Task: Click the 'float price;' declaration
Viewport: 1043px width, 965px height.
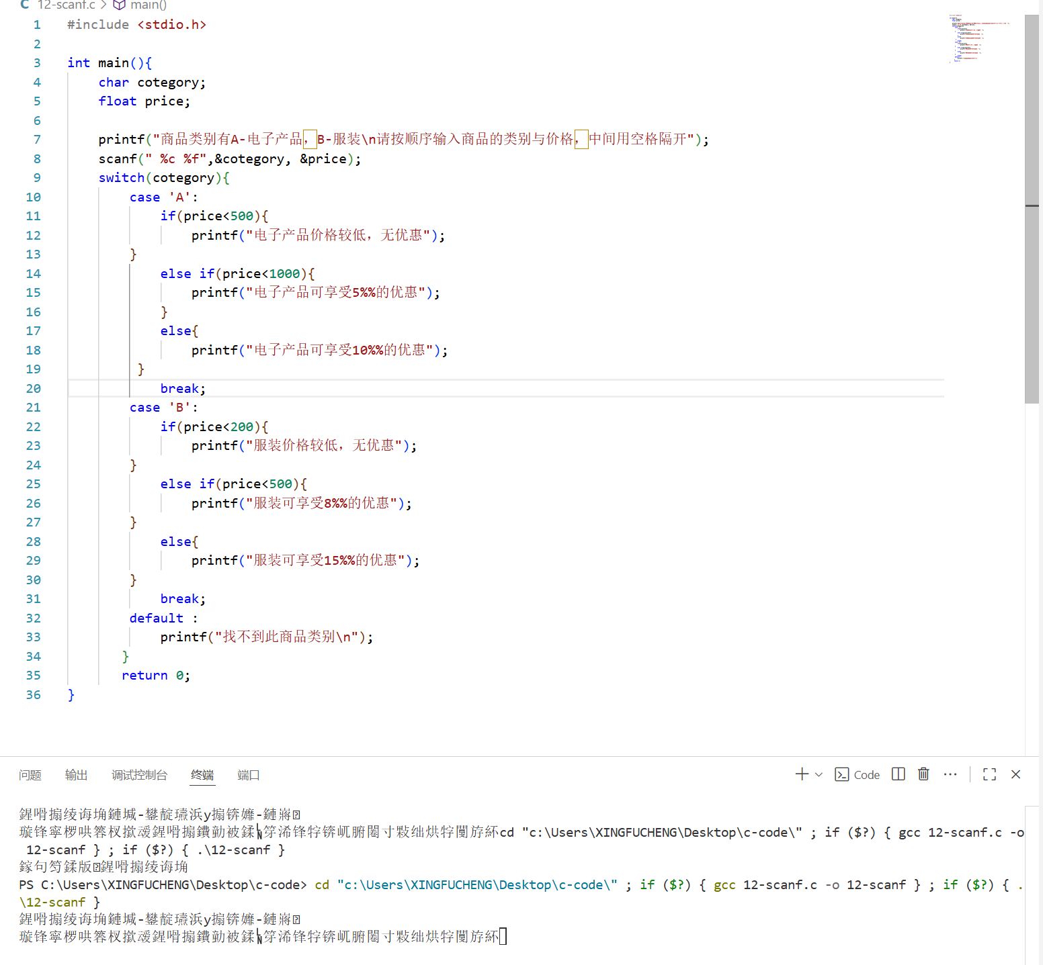Action: (144, 101)
